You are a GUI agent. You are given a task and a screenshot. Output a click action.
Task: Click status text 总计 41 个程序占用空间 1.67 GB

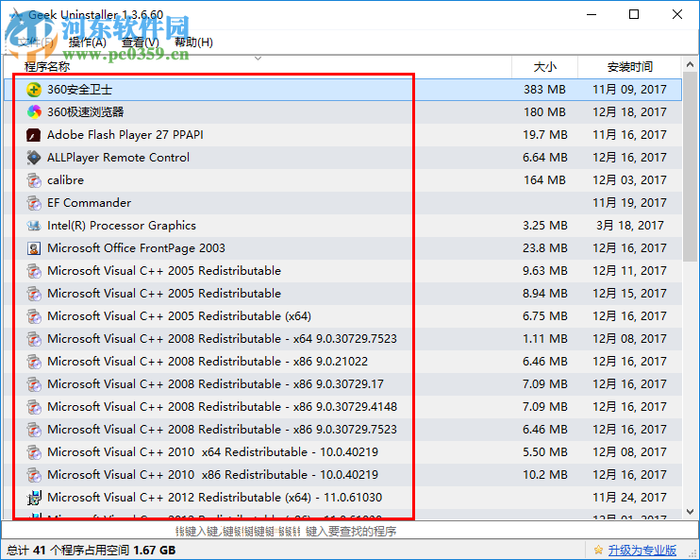92,551
